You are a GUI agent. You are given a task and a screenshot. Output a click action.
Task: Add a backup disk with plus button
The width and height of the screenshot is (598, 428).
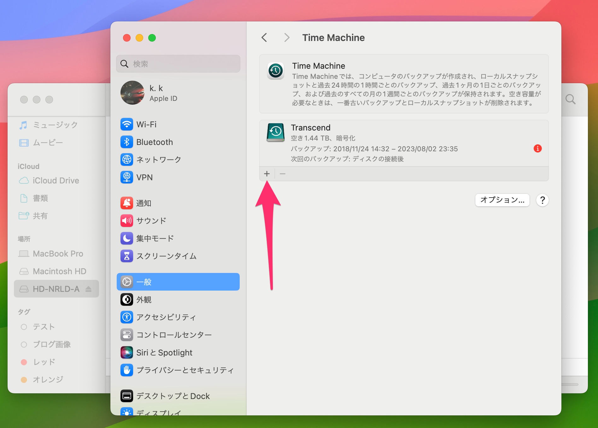(267, 174)
